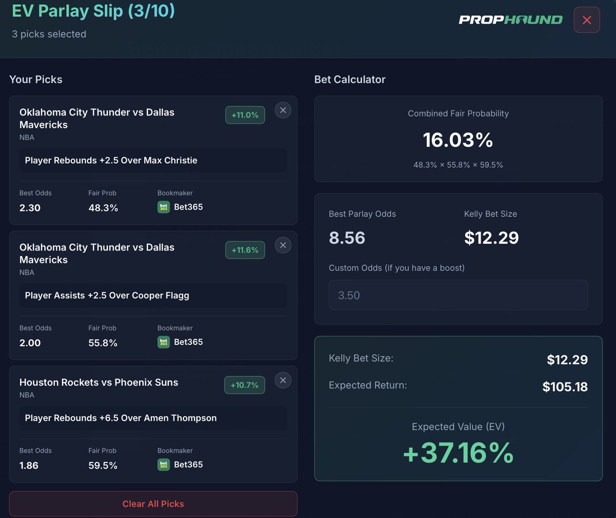Click the +10.7% EV badge on Amen Thompson pick
The width and height of the screenshot is (616, 518).
(x=244, y=385)
